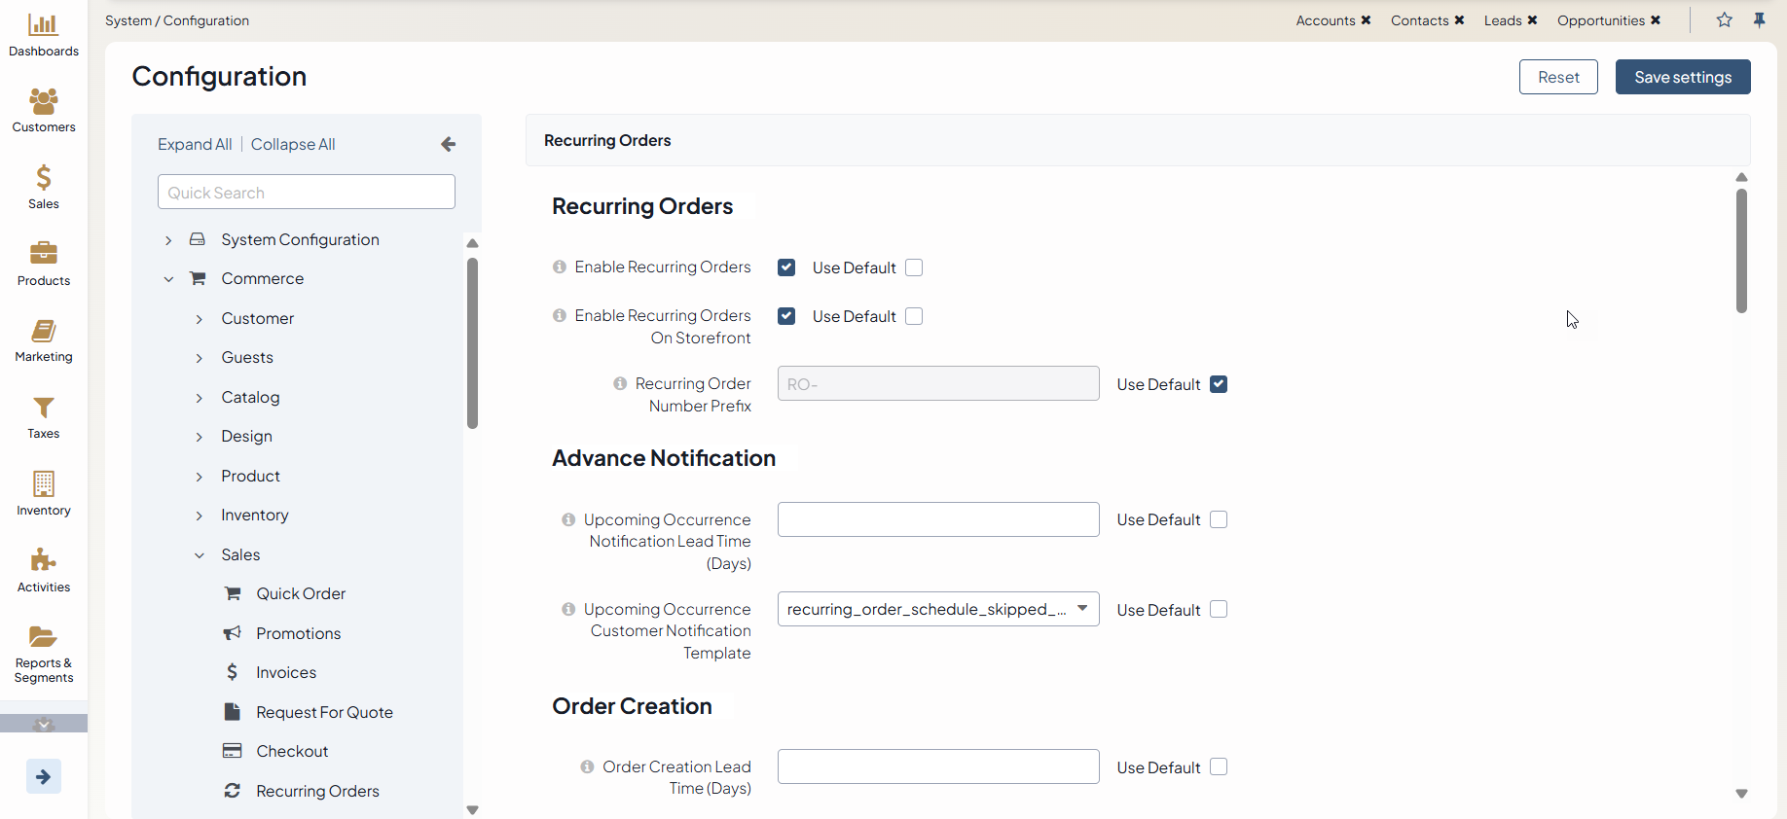Click the favorite star icon
The width and height of the screenshot is (1787, 819).
point(1724,20)
